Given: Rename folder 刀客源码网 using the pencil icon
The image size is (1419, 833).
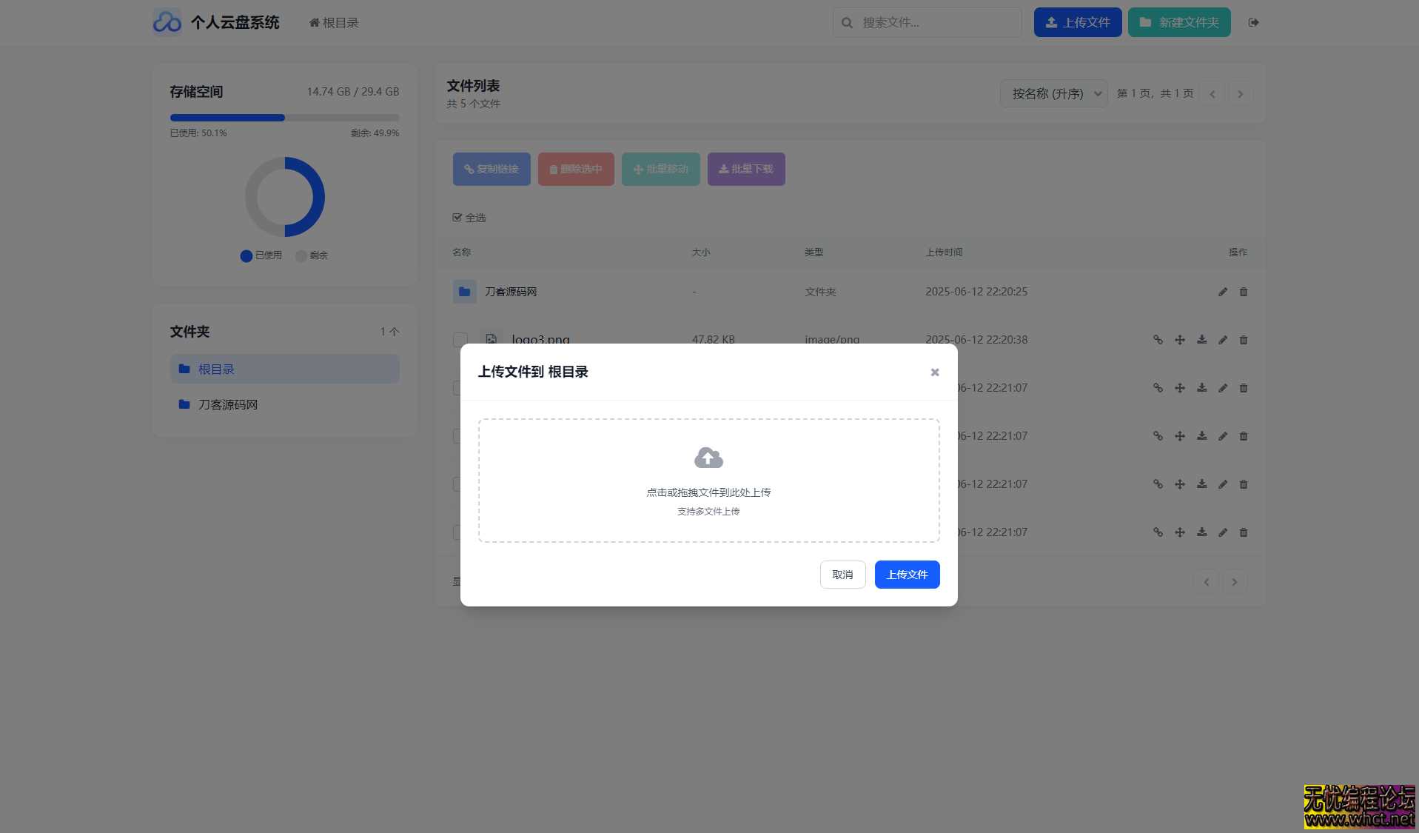Looking at the screenshot, I should coord(1222,292).
